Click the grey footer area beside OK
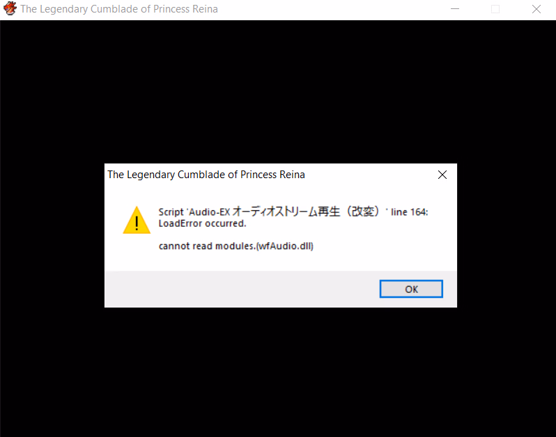 click(x=241, y=289)
